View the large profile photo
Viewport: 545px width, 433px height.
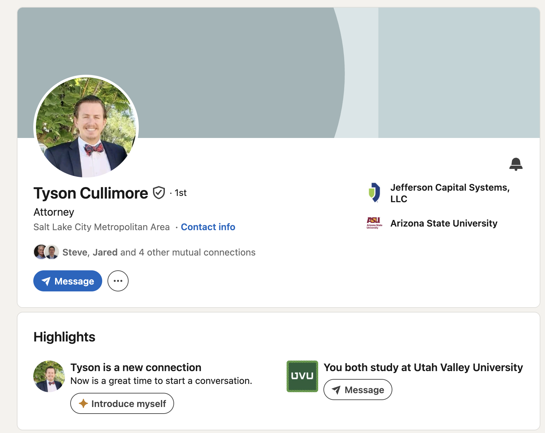pyautogui.click(x=86, y=127)
